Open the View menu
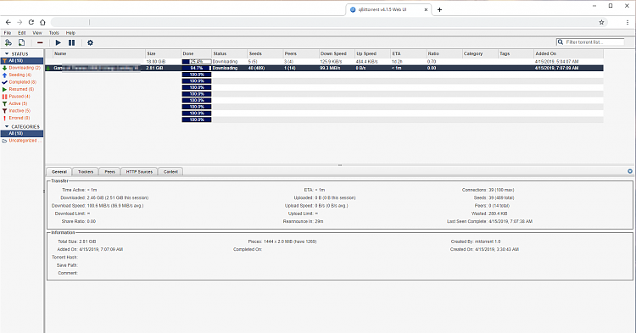Viewport: 636px width, 333px height. click(37, 33)
